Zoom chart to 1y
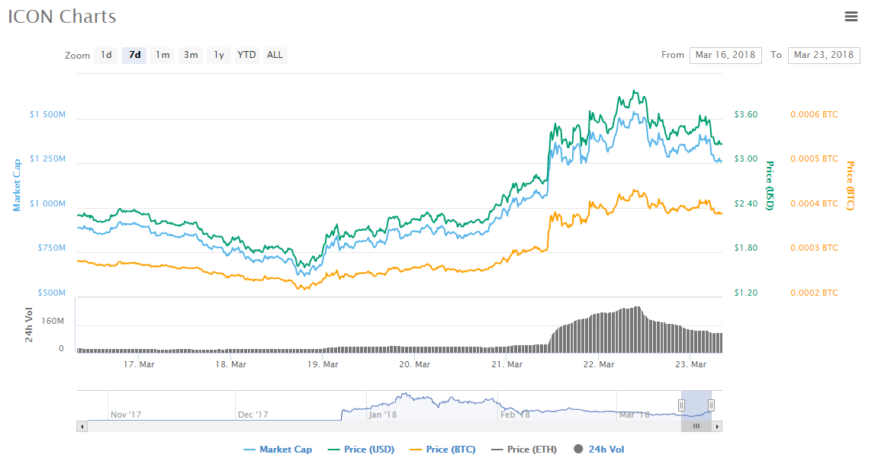This screenshot has height=461, width=878. pos(219,55)
